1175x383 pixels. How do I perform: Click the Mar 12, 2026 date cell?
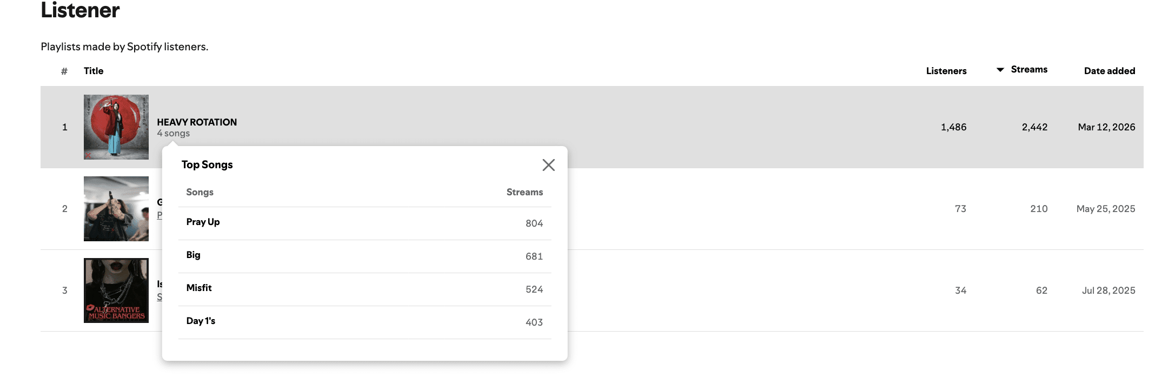(1106, 127)
